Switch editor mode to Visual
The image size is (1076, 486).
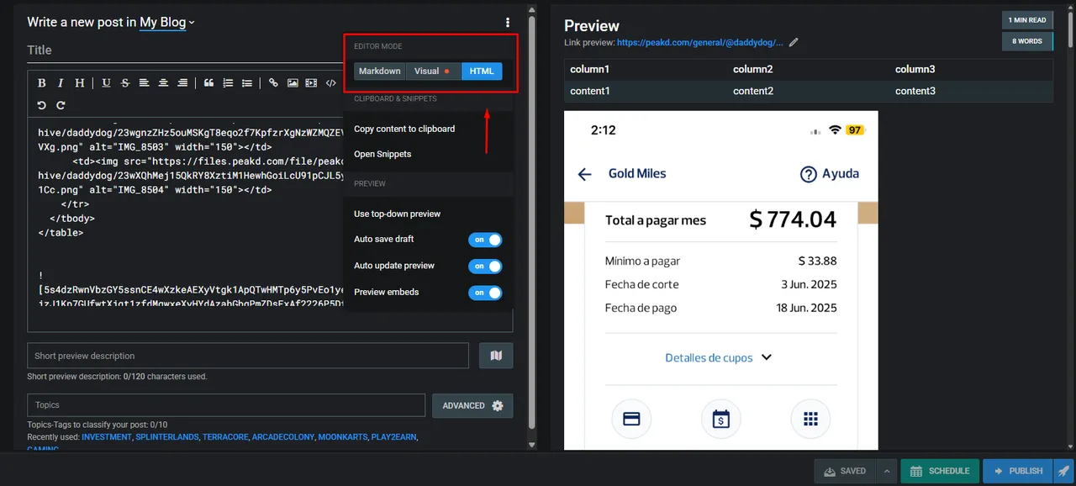[x=433, y=71]
